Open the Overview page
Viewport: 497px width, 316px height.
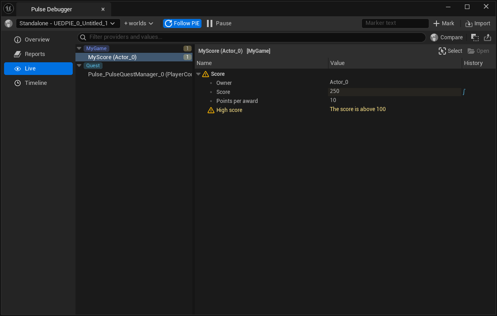38,40
